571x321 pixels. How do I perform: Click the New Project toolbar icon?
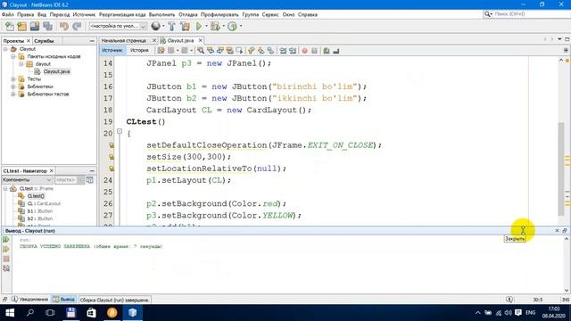click(21, 26)
